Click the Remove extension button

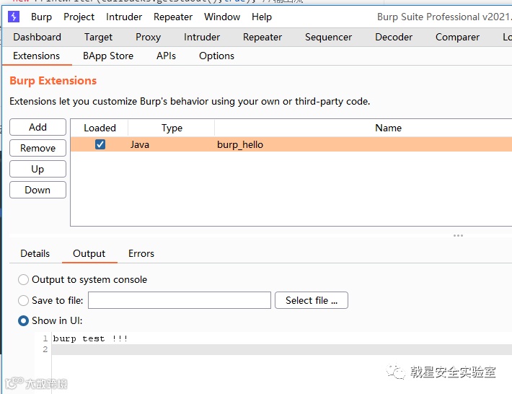coord(38,148)
